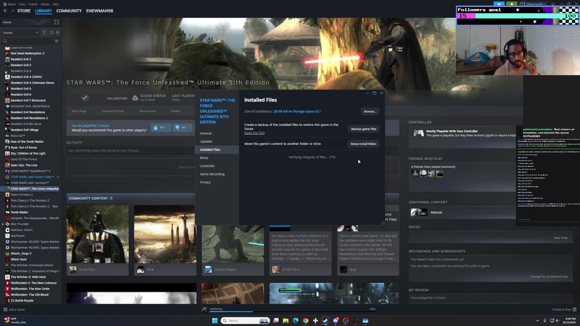This screenshot has height=326, width=580.
Task: Toggle ready-to-play filter icon in library sidebar
Action: click(57, 33)
